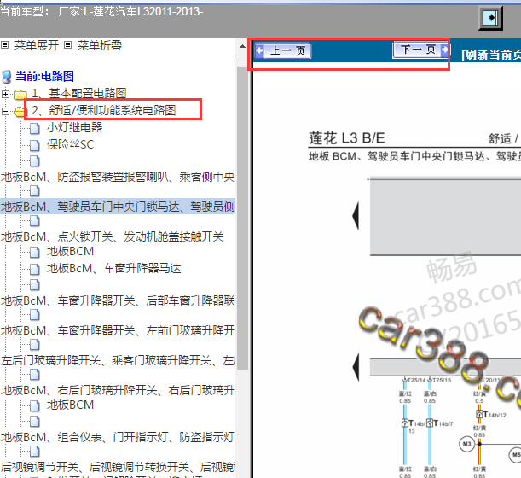Click 菜单展开 to expand all menus

[37, 45]
